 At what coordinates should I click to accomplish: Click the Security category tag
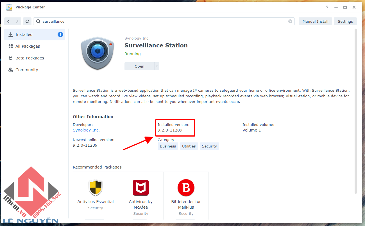coord(209,146)
